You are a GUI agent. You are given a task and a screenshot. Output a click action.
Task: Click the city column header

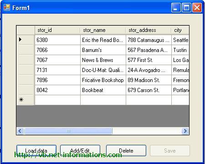(180, 30)
